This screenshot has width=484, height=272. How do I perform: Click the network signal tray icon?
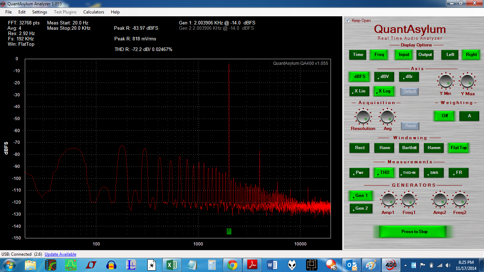click(440, 265)
